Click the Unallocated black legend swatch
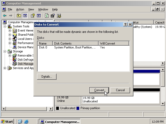The width and height of the screenshot is (166, 124). pos(58,108)
